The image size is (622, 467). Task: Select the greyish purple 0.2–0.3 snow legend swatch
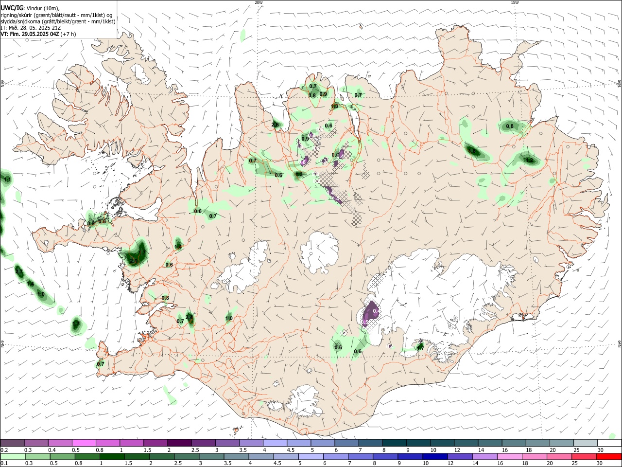pos(12,443)
